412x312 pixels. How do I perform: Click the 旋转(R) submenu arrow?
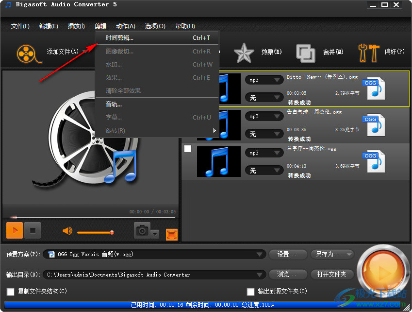pyautogui.click(x=214, y=130)
